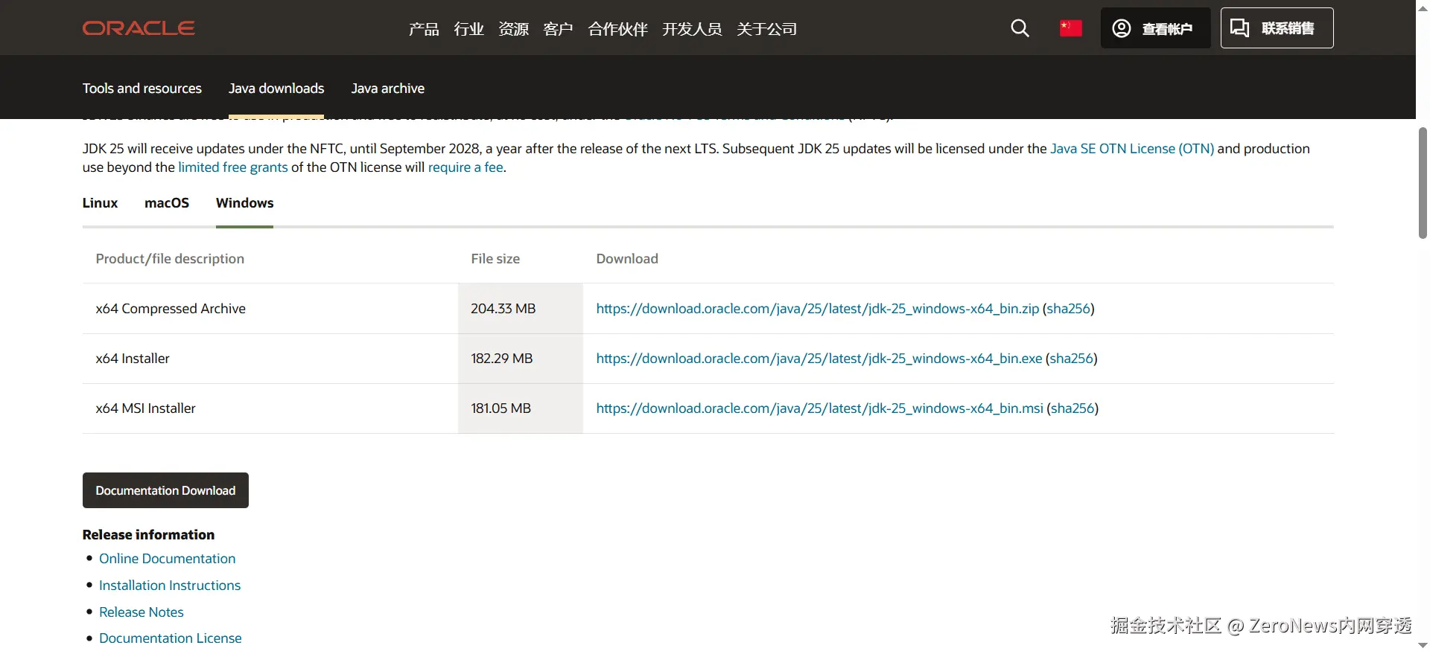Open the 开发人员 menu
Viewport: 1430px width, 654px height.
pos(692,29)
